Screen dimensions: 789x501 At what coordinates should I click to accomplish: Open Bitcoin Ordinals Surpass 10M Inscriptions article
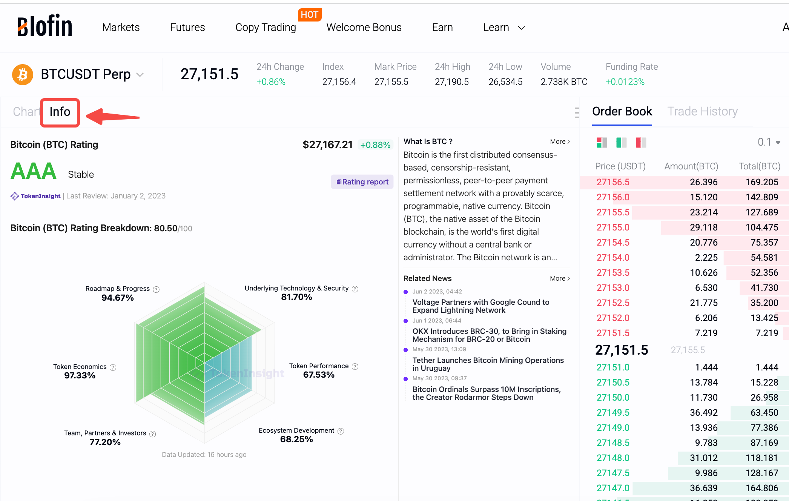point(487,393)
